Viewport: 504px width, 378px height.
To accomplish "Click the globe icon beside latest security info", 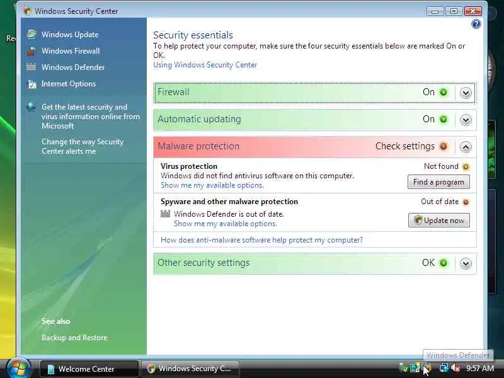I will click(x=31, y=106).
